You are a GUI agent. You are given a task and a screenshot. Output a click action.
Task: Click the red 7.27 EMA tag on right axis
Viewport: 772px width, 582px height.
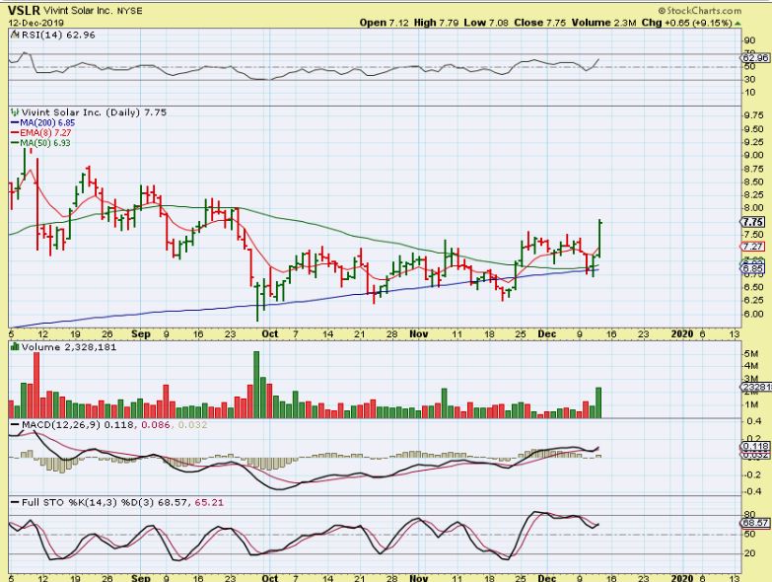[x=753, y=247]
